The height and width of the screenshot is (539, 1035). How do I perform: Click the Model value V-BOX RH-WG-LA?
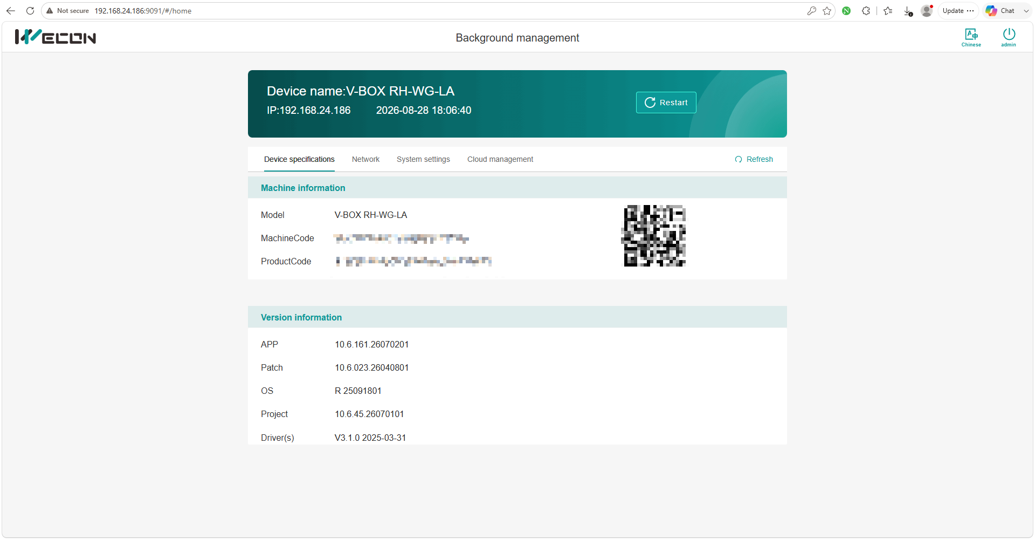[x=371, y=215]
